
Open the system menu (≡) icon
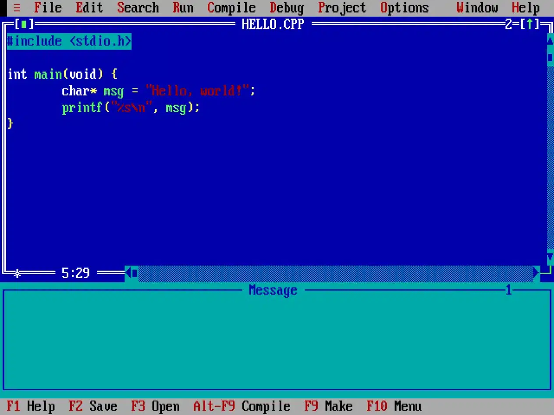pos(17,8)
